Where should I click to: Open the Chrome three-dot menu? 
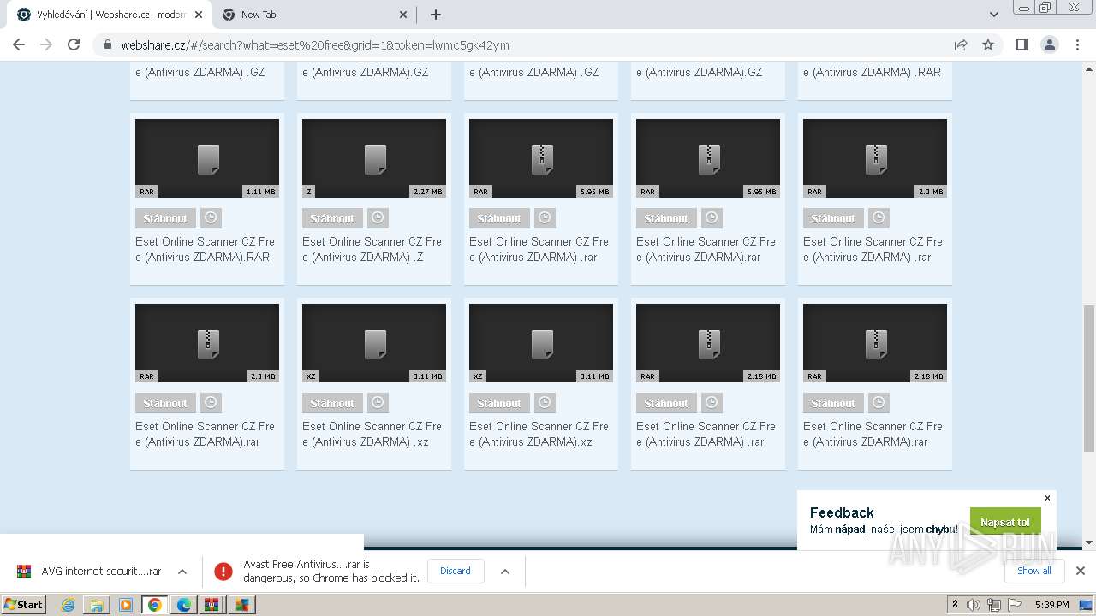tap(1077, 44)
